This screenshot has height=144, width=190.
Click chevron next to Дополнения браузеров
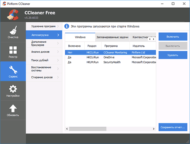tap(58, 43)
